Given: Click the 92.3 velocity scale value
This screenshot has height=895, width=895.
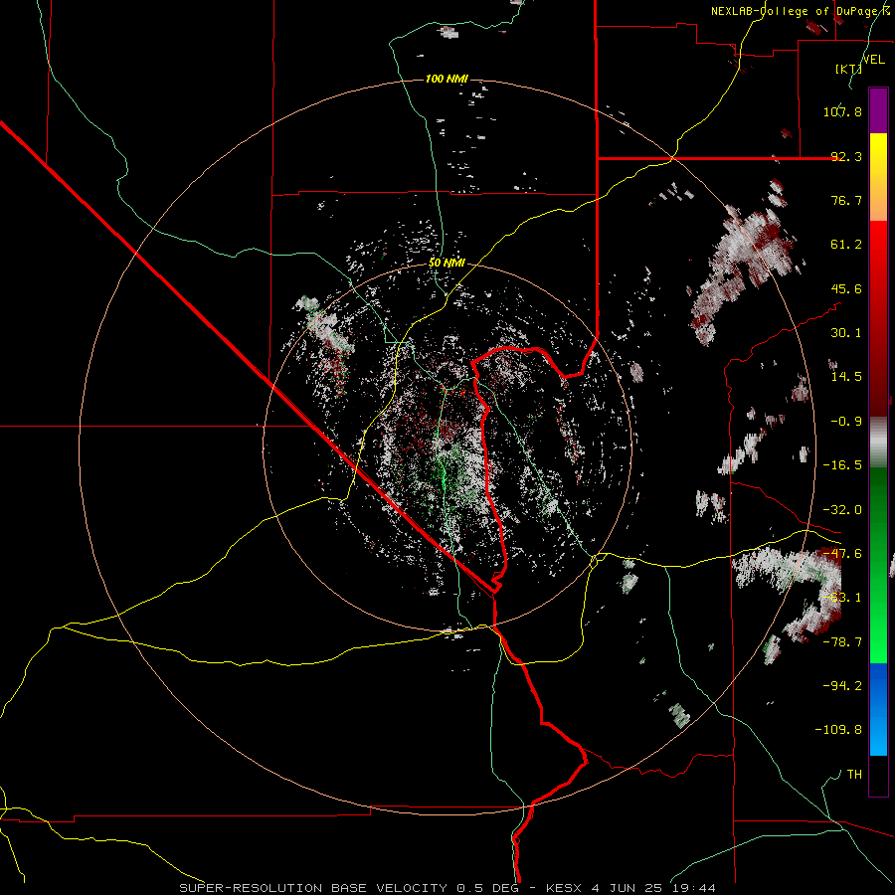Looking at the screenshot, I should tap(846, 156).
